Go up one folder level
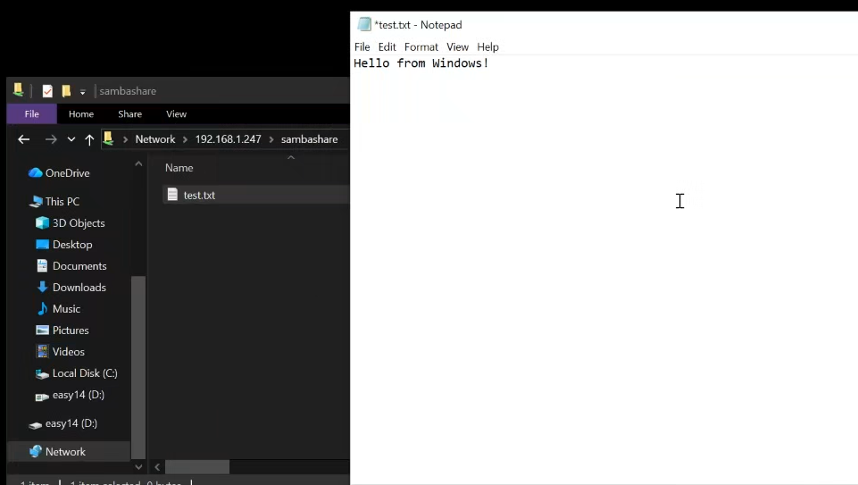 (89, 139)
